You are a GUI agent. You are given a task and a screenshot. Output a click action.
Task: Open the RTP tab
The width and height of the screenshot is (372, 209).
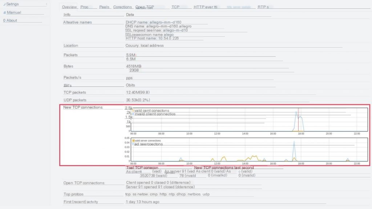click(x=263, y=7)
